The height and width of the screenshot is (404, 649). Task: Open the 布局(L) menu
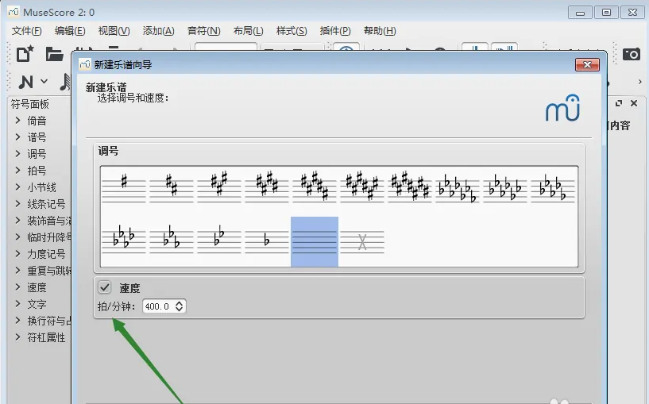click(248, 31)
